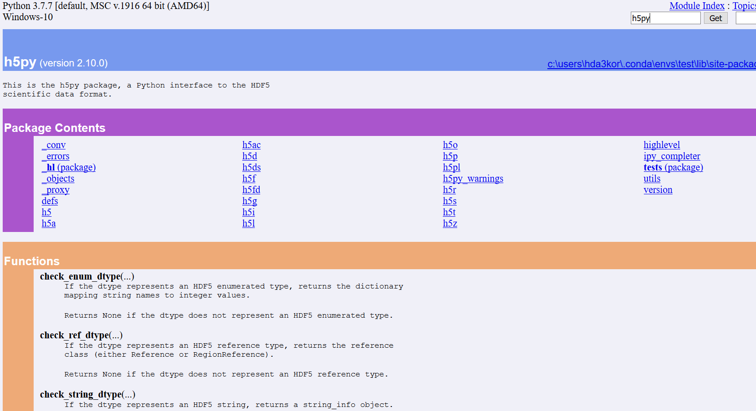Open the ipy_completer module link
This screenshot has width=756, height=411.
point(672,156)
